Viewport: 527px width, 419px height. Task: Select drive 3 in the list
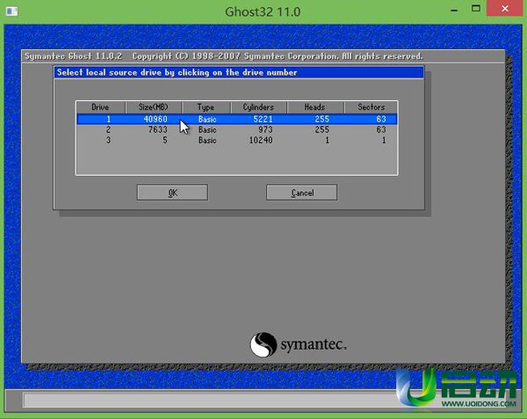click(237, 141)
